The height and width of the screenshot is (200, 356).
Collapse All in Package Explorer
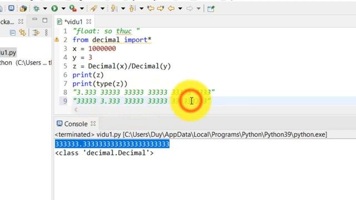[x=13, y=33]
